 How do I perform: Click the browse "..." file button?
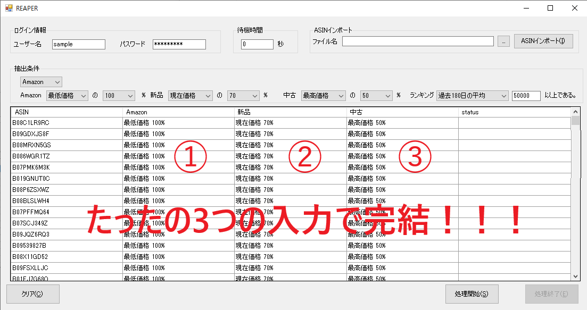point(503,41)
